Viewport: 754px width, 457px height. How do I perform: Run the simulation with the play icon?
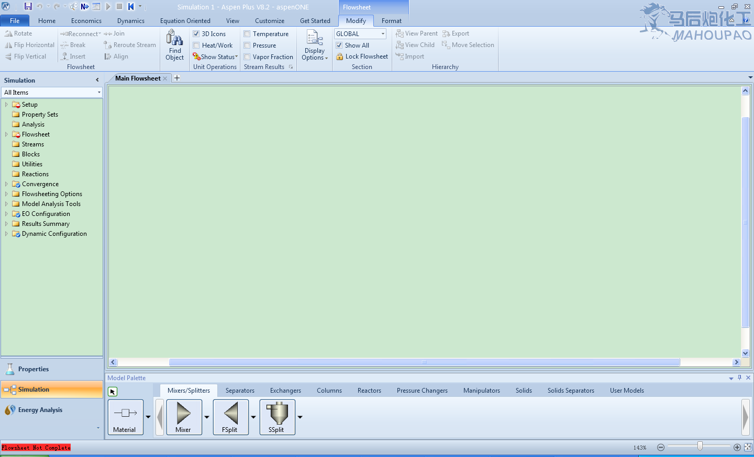point(108,6)
